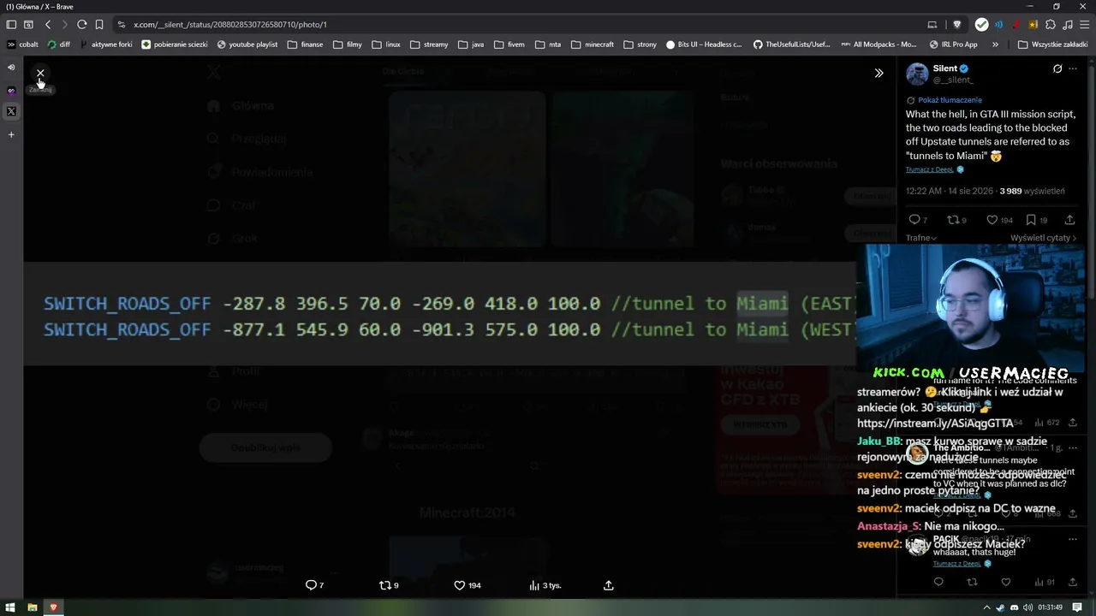
Task: Repost Silent's tweet in side panel
Action: 952,220
